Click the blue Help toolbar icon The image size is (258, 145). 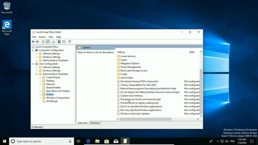tap(59, 42)
